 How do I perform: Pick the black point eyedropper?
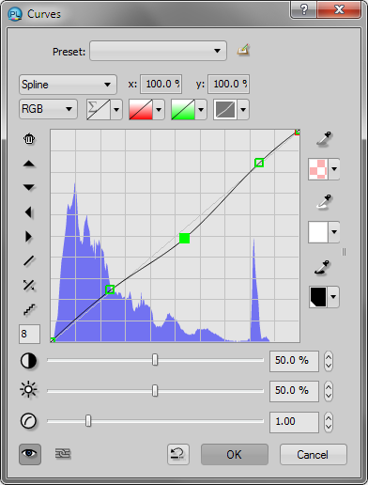point(323,268)
